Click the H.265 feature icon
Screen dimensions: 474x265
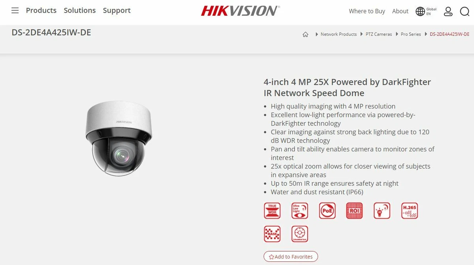click(x=409, y=211)
